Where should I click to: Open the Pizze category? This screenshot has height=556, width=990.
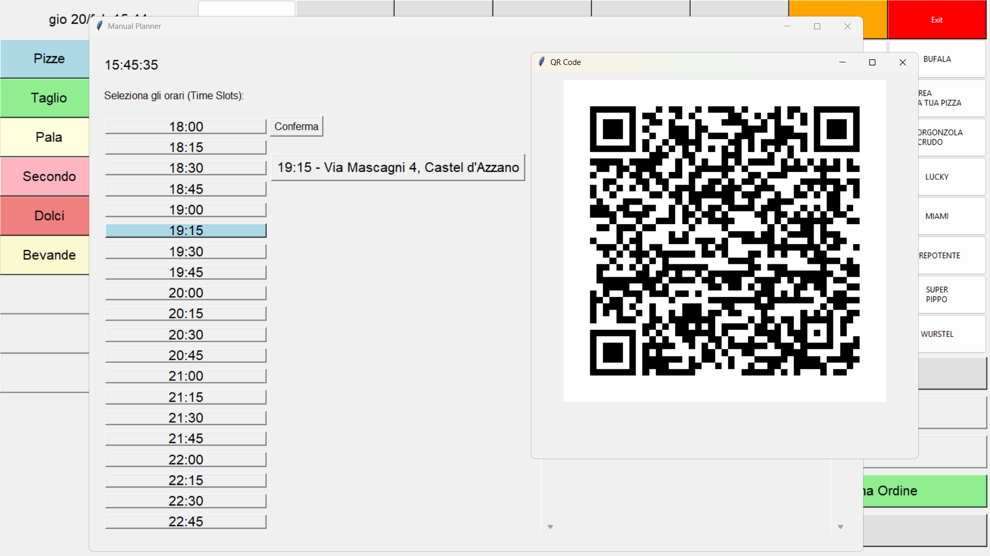(45, 59)
